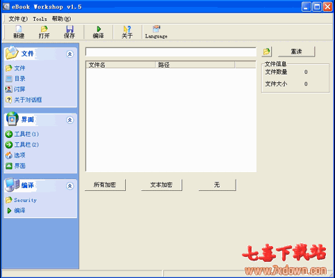Image resolution: width=335 pixels, height=278 pixels.
Task: Click the 编译 (Compile) green arrow toolbar icon
Action: click(99, 32)
